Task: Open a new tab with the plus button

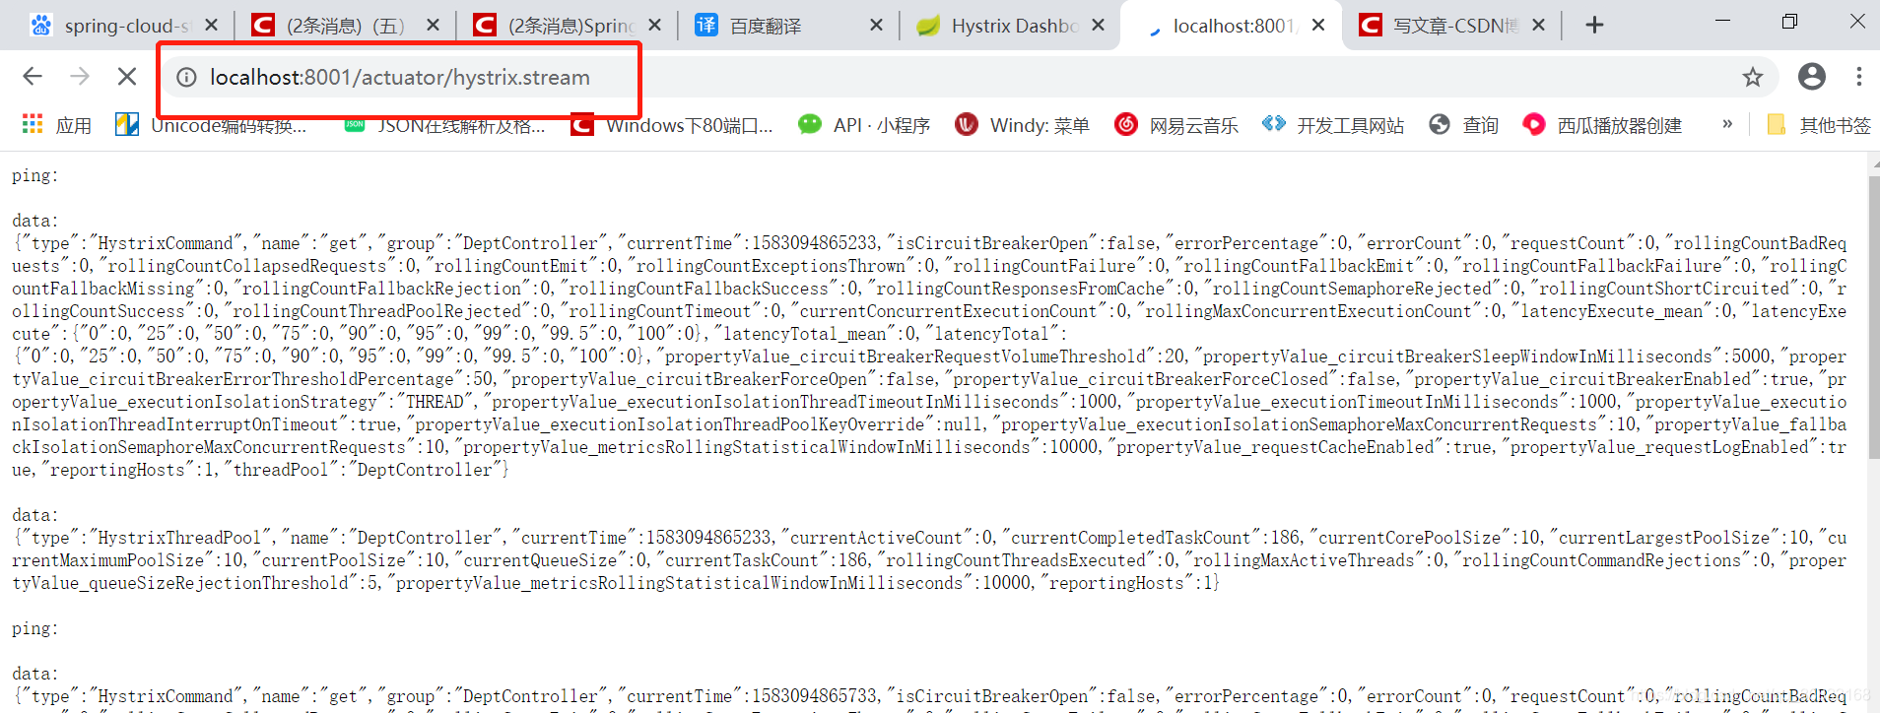Action: point(1594,26)
